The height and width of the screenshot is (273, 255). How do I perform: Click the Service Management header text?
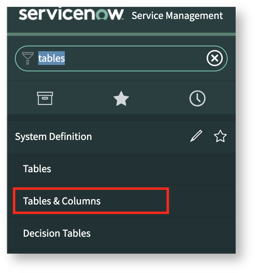(x=177, y=16)
